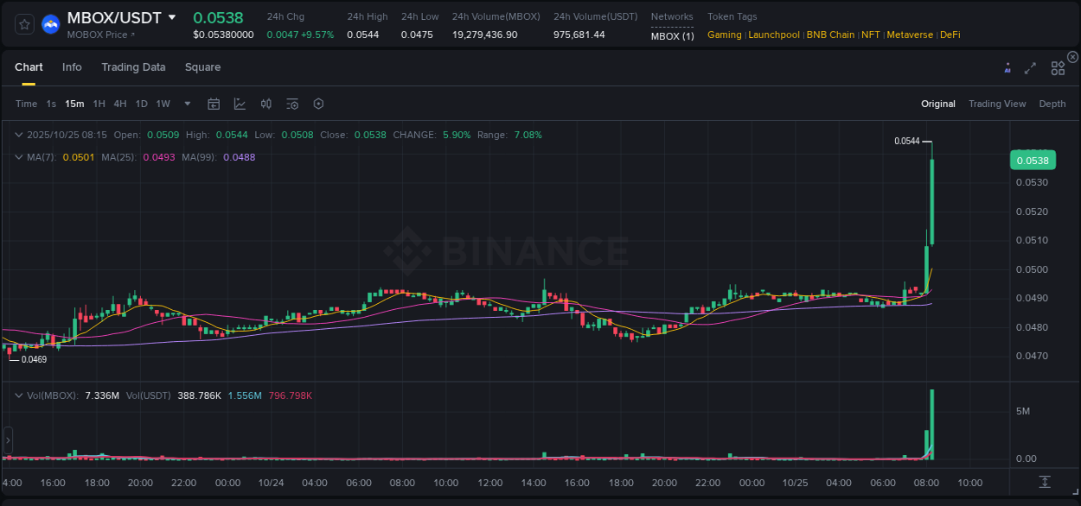Expand the extra timeframe intervals dropdown
The image size is (1081, 506).
coord(186,103)
